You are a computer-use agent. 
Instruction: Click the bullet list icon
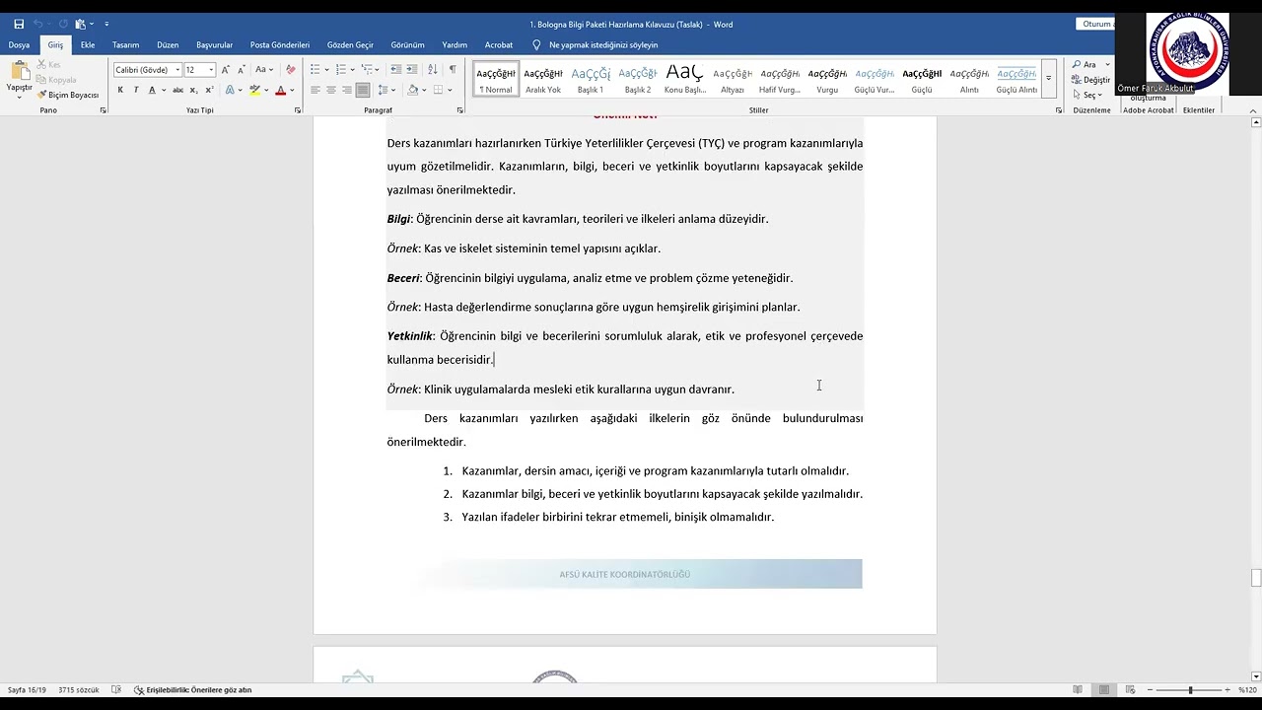coord(315,70)
